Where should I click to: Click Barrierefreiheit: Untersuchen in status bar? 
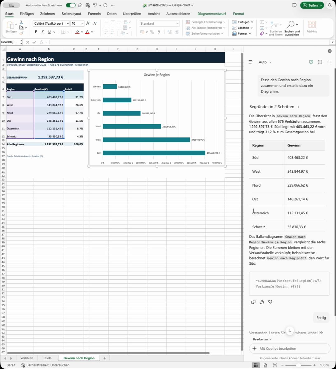coord(45,365)
